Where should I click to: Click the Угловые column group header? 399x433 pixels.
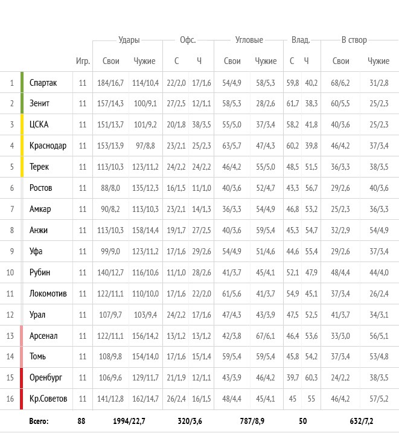coord(249,40)
